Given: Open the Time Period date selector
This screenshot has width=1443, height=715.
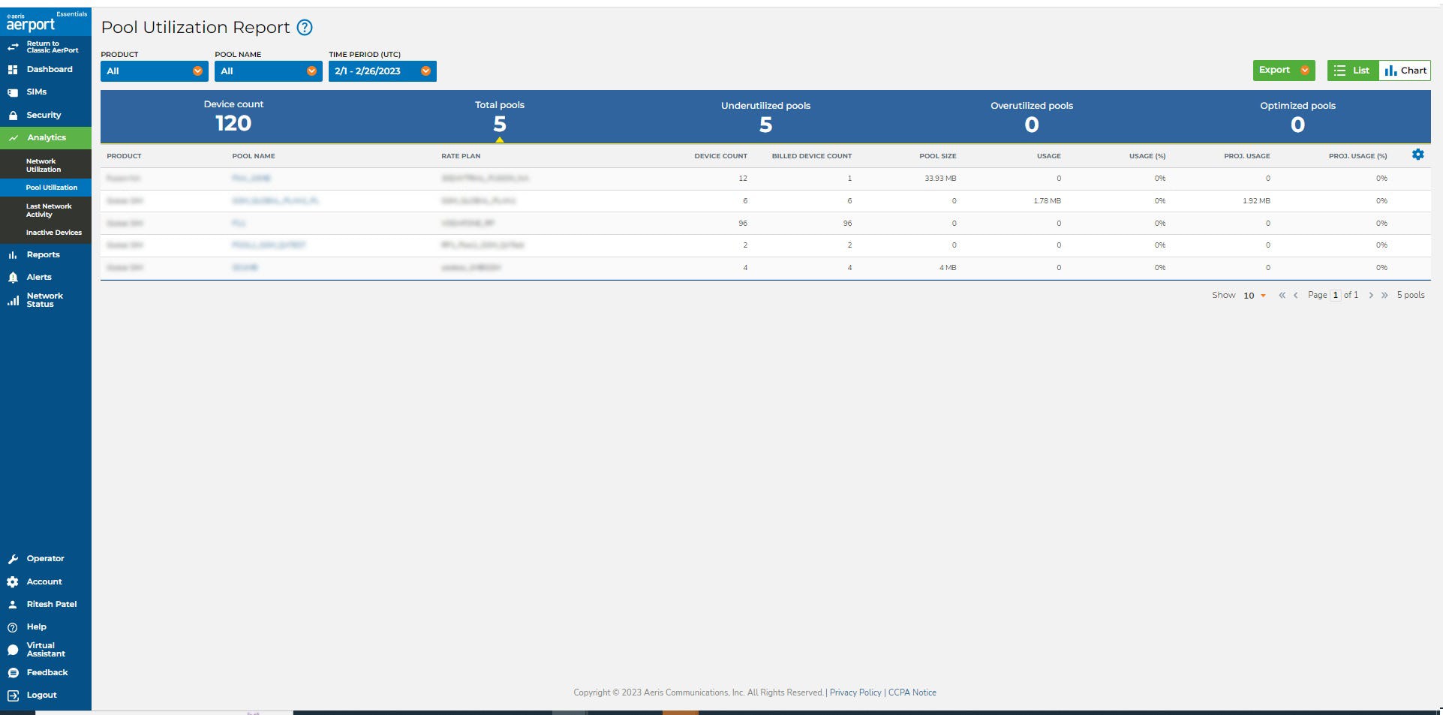Looking at the screenshot, I should pos(382,71).
